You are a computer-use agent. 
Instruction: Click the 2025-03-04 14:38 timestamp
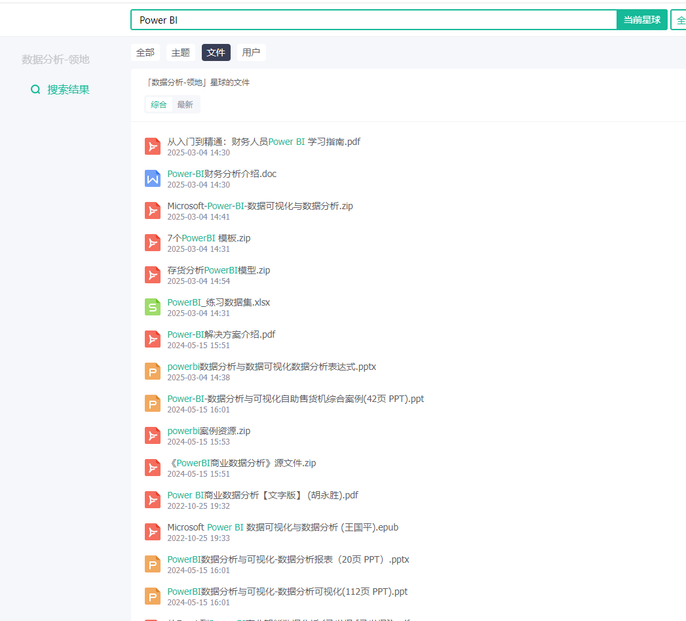(199, 378)
